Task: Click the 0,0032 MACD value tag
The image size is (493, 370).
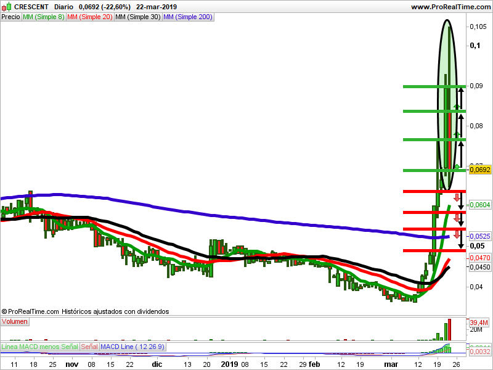Action: click(x=479, y=352)
